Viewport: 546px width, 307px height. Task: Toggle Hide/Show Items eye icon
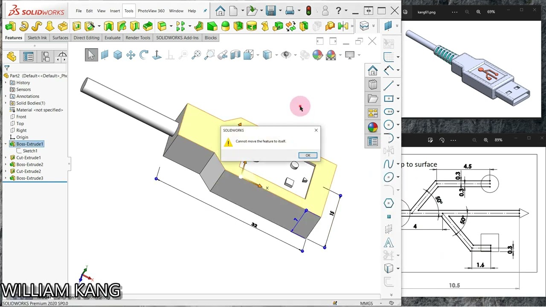tap(286, 55)
